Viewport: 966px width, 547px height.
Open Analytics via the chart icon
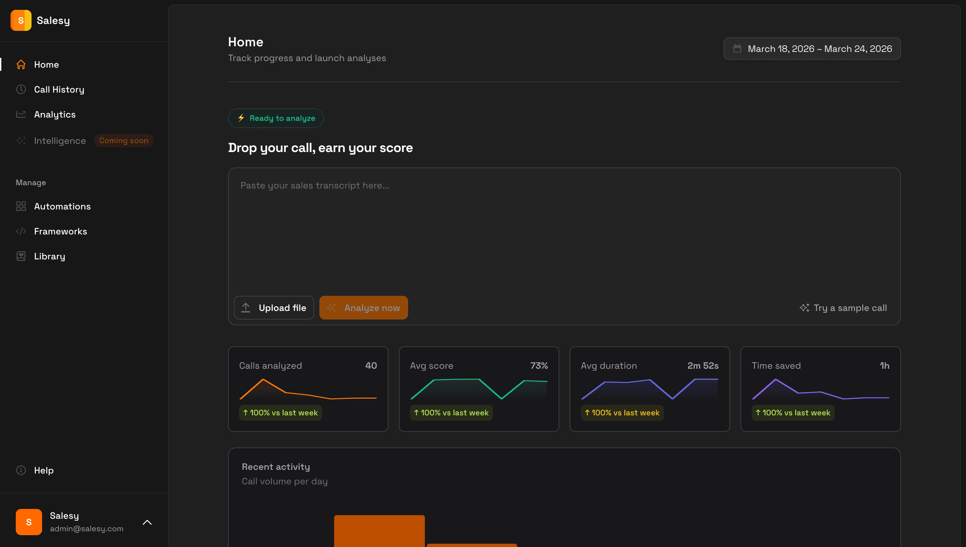click(x=21, y=114)
